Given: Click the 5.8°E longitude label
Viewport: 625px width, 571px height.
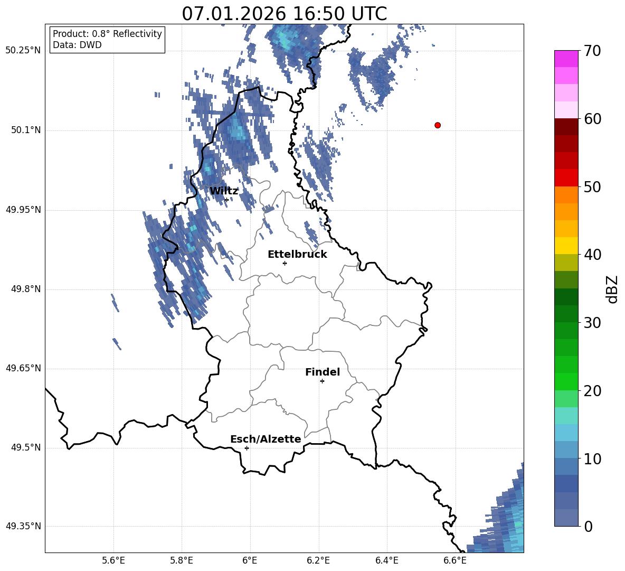Looking at the screenshot, I should [182, 560].
